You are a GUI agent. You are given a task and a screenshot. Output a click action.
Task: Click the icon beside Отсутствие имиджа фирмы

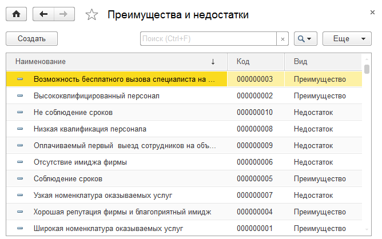[20, 162]
